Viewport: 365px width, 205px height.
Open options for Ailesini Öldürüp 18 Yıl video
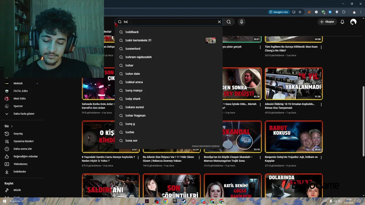coord(321,105)
